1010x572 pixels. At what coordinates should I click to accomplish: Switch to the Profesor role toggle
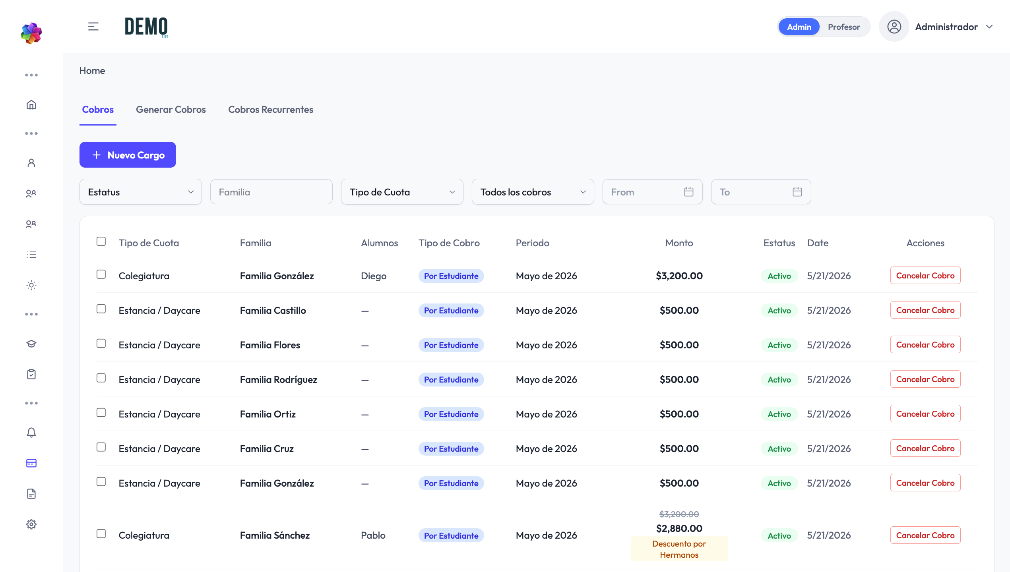point(844,27)
